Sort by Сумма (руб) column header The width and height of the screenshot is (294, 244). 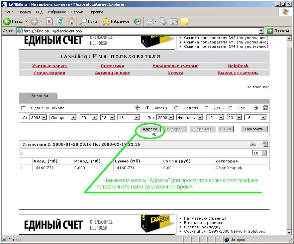(177, 161)
